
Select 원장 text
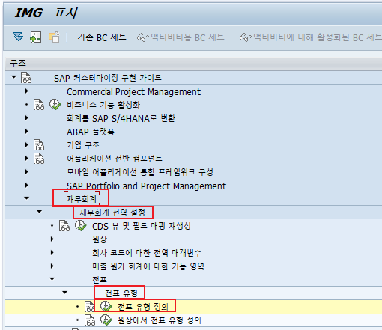pos(100,239)
